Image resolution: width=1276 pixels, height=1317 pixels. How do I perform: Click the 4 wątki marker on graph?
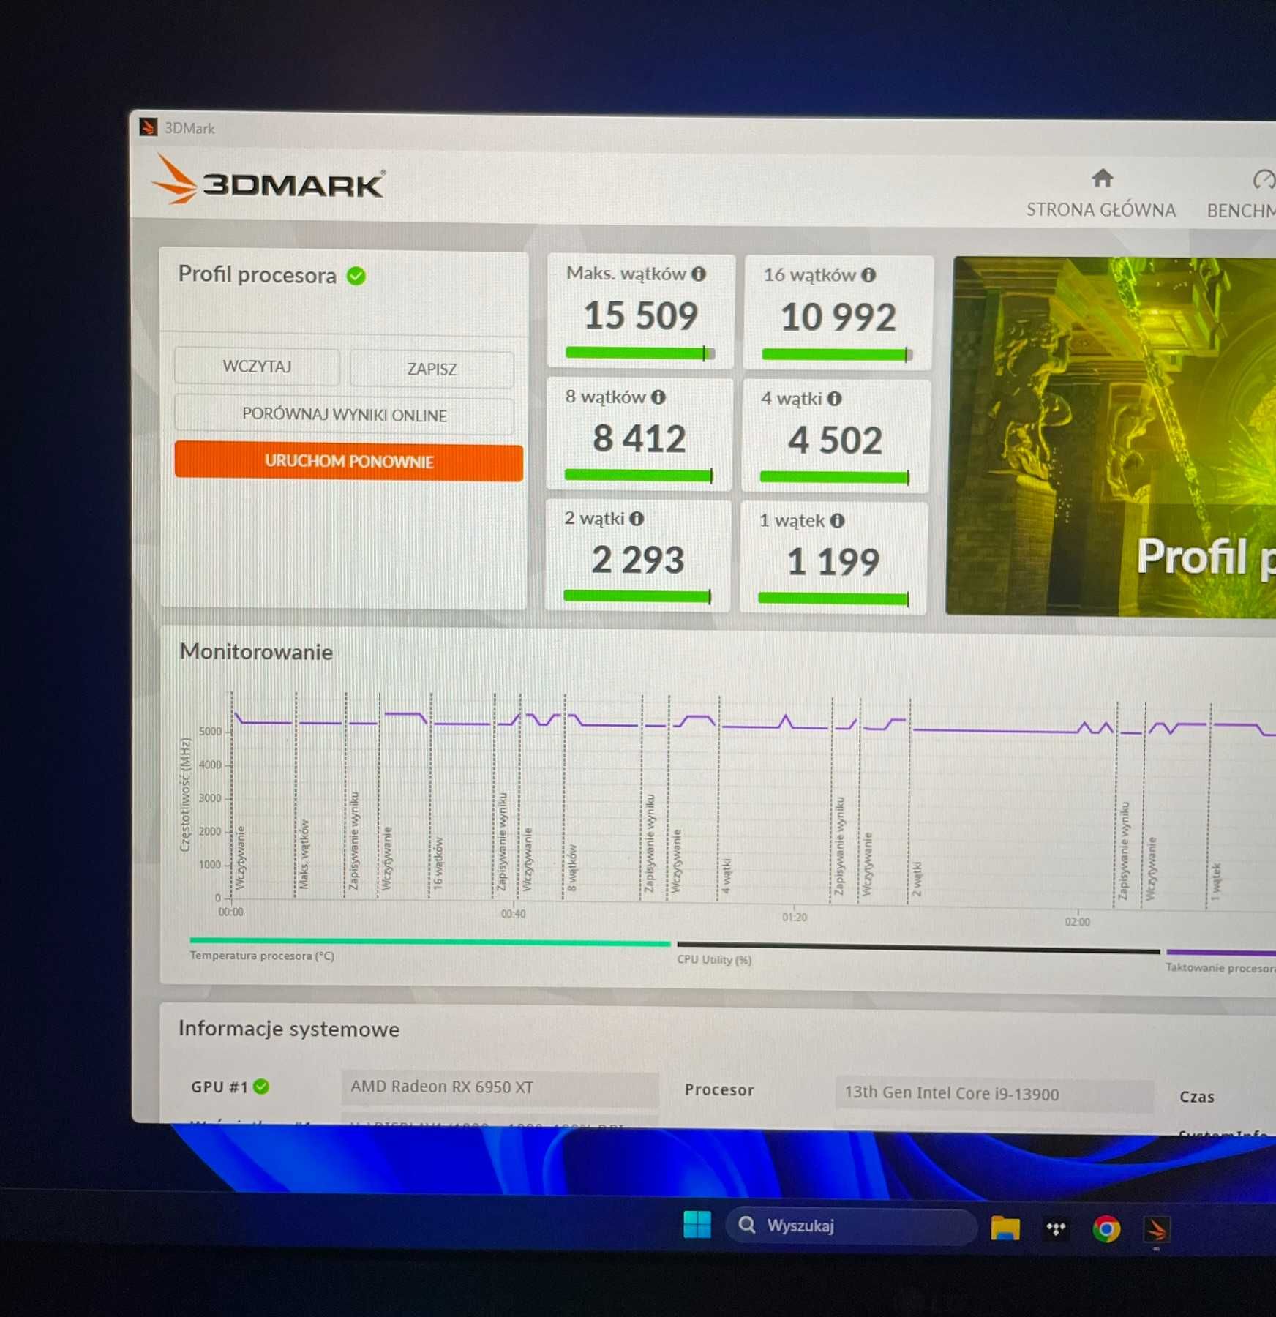coord(726,876)
